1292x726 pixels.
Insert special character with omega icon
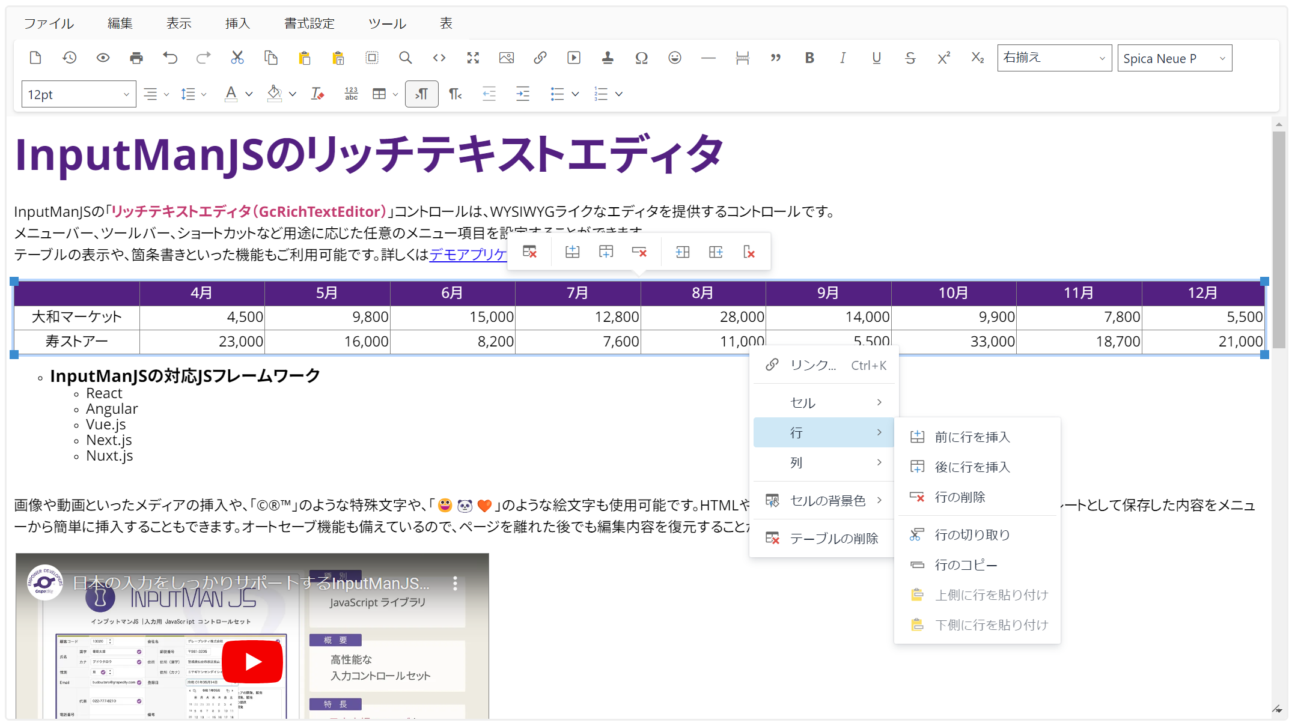(x=641, y=58)
